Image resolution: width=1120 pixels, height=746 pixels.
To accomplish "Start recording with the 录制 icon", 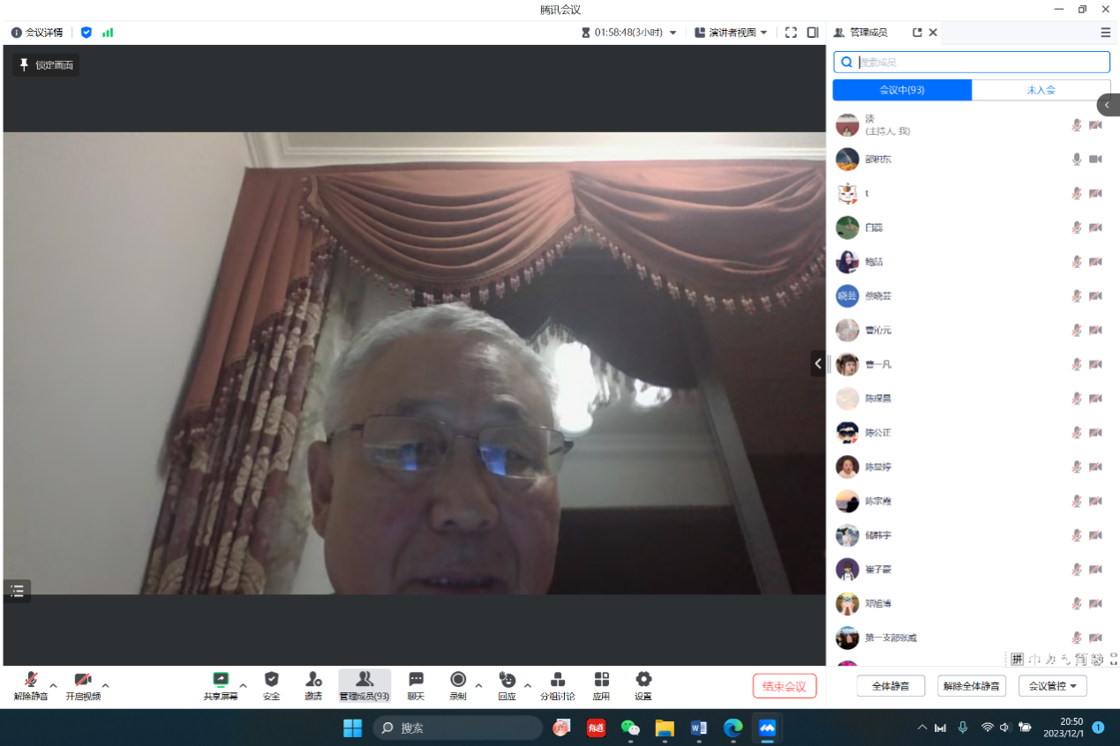I will [x=458, y=680].
